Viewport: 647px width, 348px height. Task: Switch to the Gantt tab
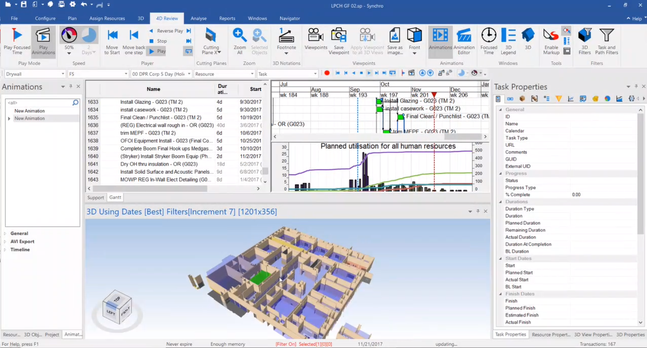tap(115, 197)
